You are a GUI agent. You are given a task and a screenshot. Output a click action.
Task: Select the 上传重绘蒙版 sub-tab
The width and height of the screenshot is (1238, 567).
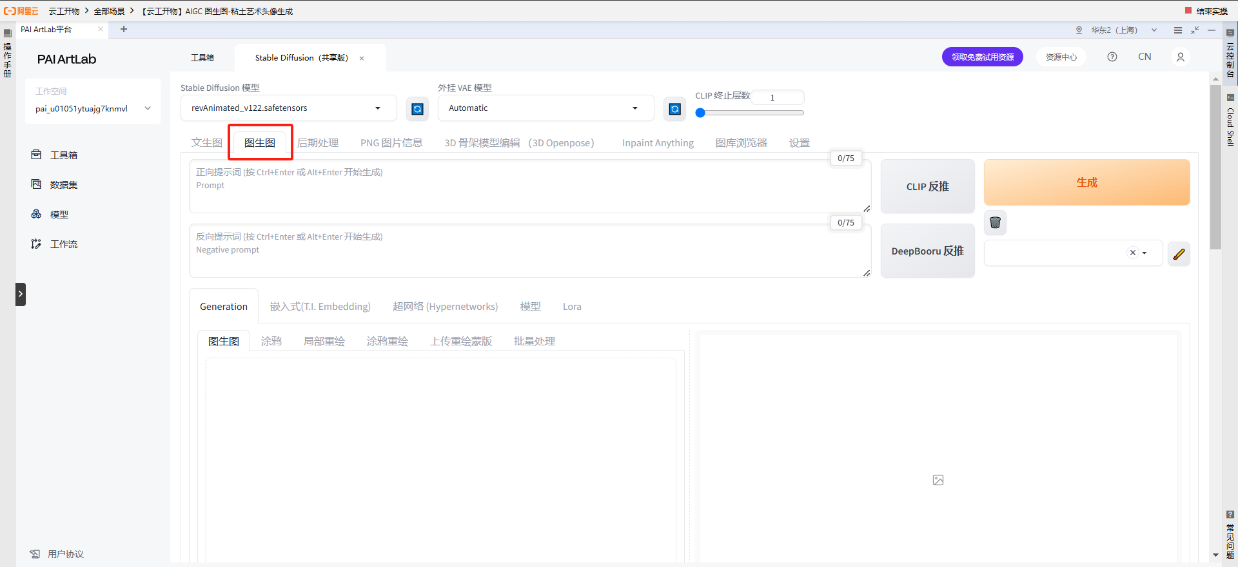461,341
